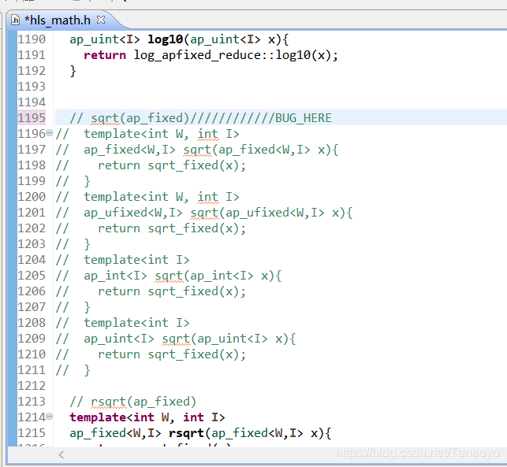
Task: Click 'template<int W, int I>' comment on line 1200
Action: [162, 197]
